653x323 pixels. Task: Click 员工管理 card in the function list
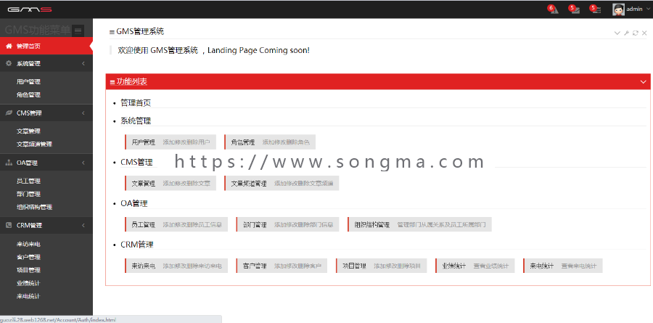176,224
